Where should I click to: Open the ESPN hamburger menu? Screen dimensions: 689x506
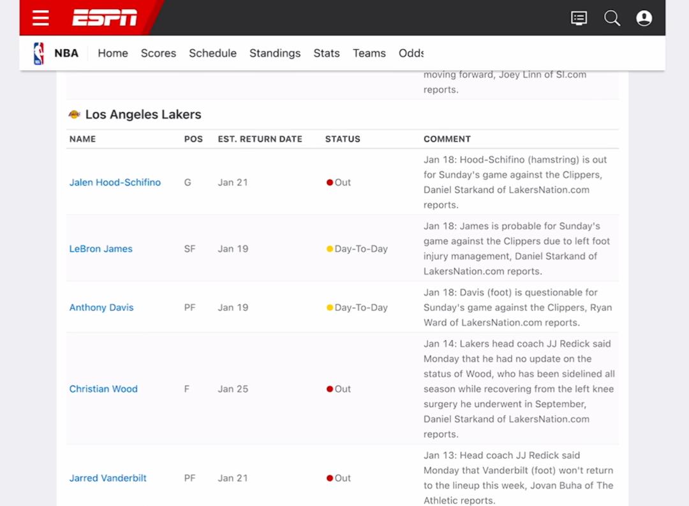click(40, 18)
